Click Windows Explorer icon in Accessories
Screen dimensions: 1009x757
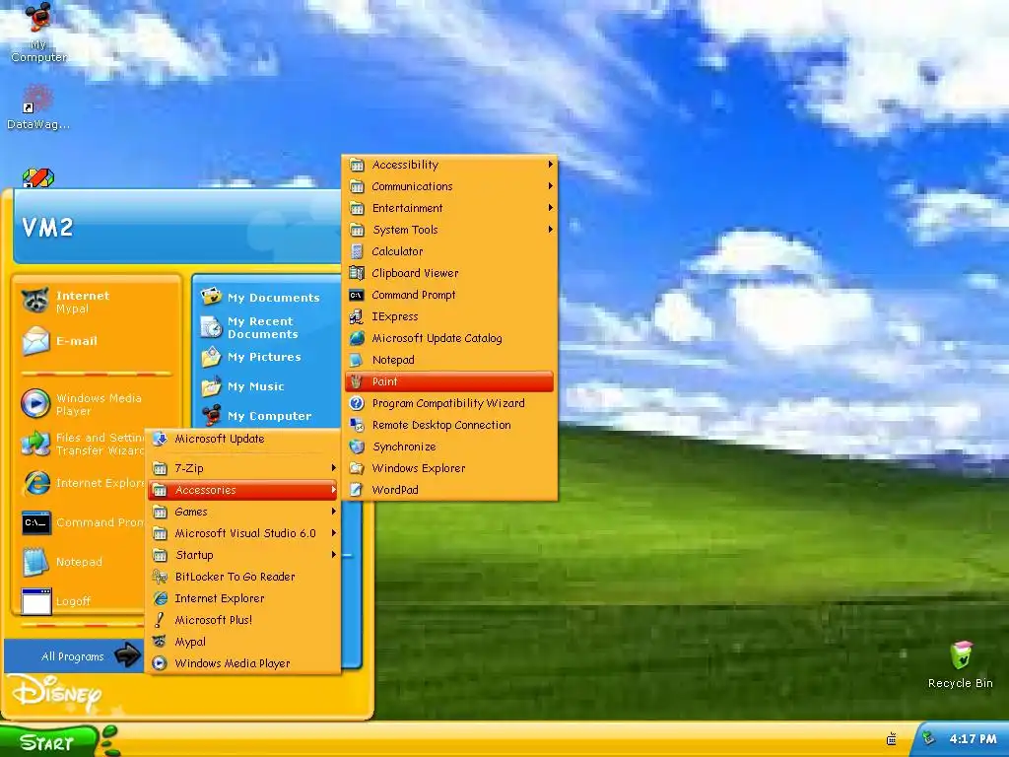coord(357,468)
